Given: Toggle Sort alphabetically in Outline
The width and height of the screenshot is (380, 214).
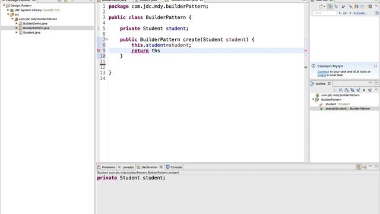Looking at the screenshot, I should [x=347, y=90].
